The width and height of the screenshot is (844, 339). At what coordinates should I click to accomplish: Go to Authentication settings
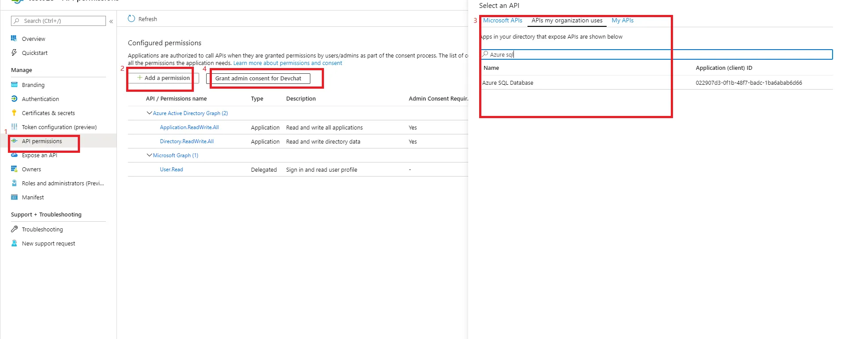click(x=40, y=99)
